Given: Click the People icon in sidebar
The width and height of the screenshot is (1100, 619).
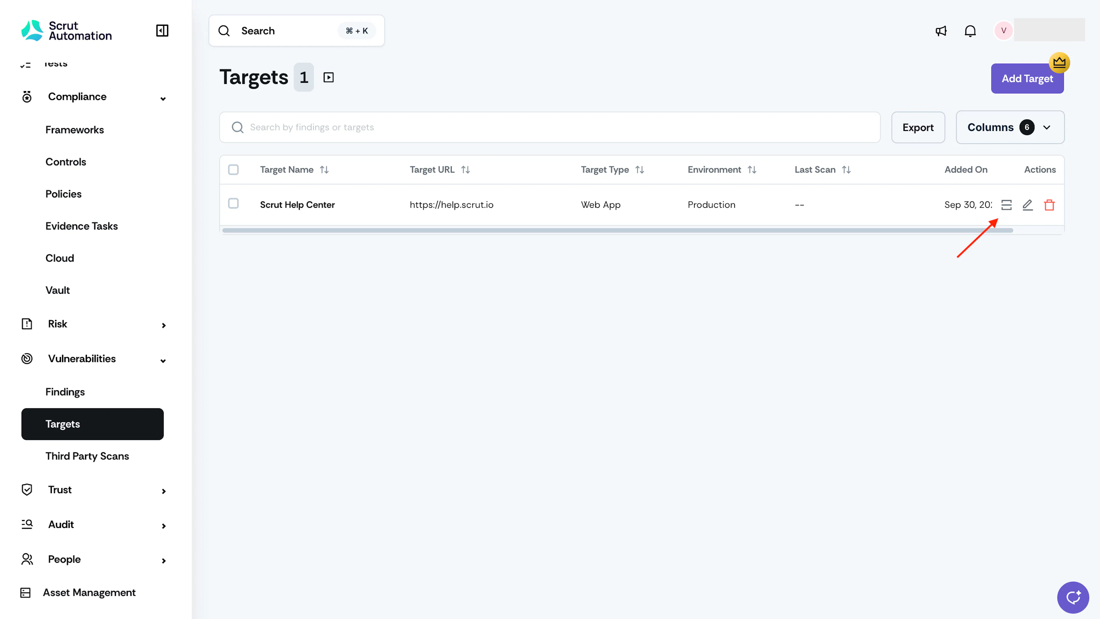Looking at the screenshot, I should click(27, 559).
